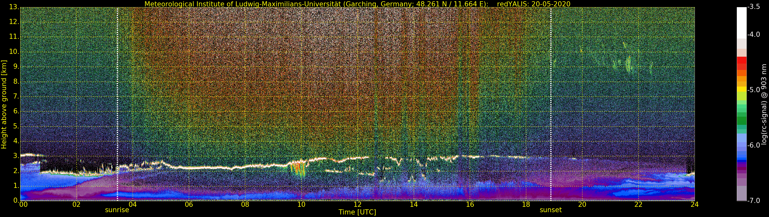This screenshot has height=217, width=769.
Task: Click the x-axis tick label '22'
Action: pos(638,204)
